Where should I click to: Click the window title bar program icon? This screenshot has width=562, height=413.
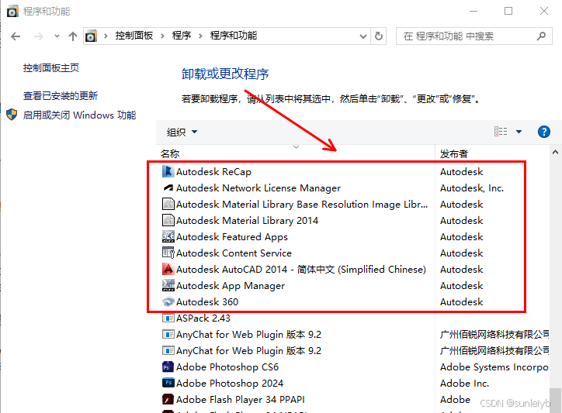click(12, 12)
